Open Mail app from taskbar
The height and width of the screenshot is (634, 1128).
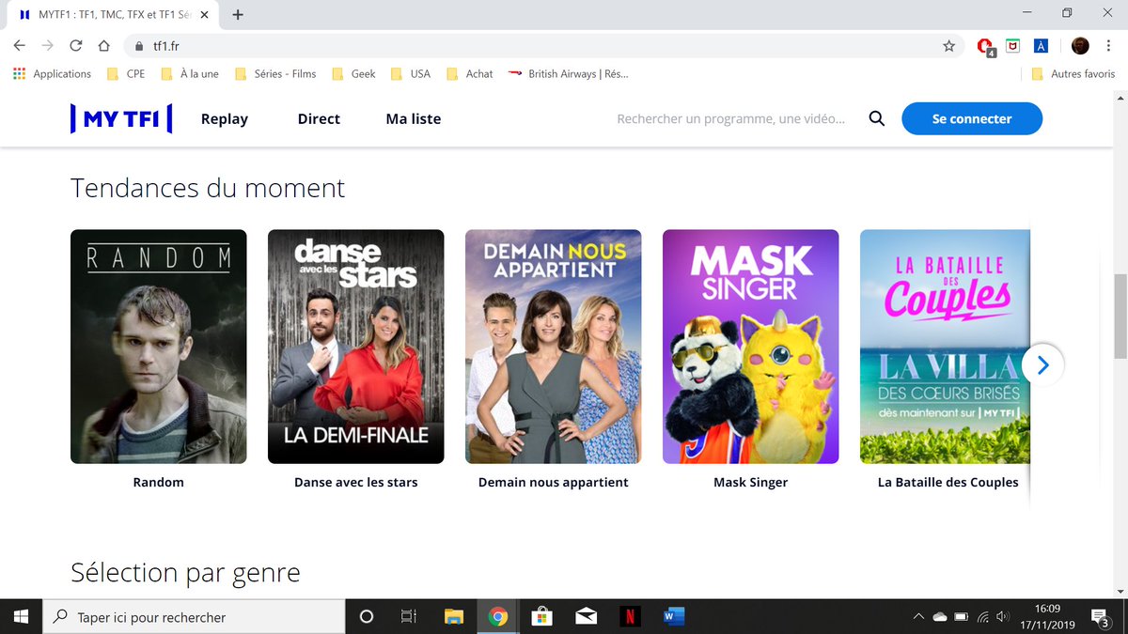[x=586, y=616]
